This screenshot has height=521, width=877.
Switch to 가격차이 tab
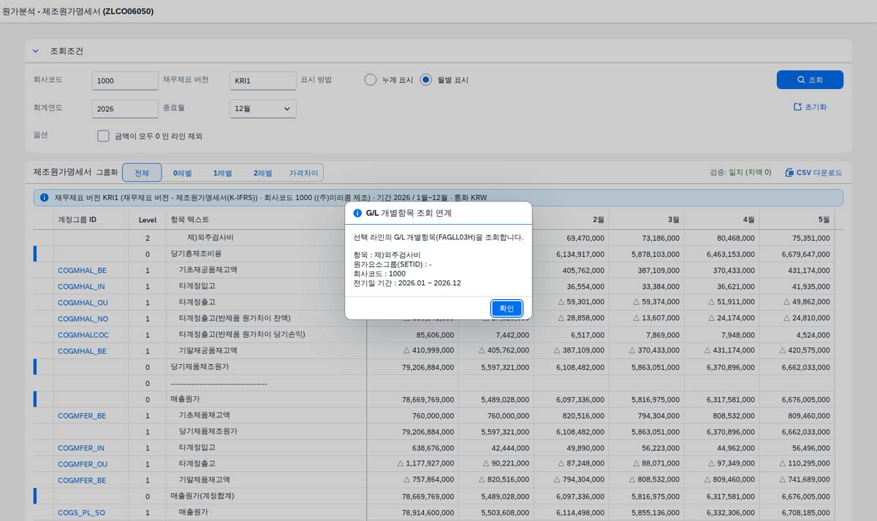[303, 173]
